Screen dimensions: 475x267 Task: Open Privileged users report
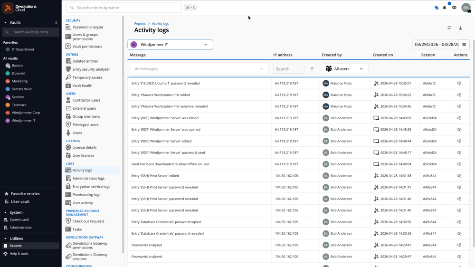(x=85, y=125)
